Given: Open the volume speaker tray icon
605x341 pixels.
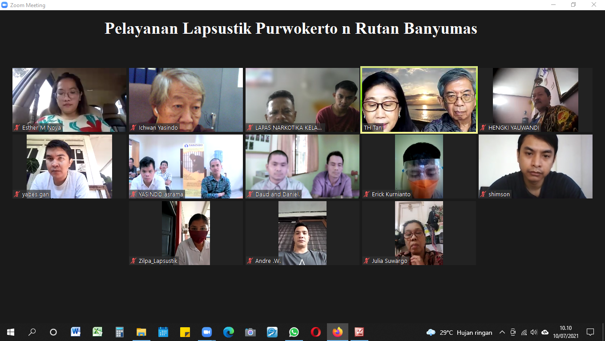Looking at the screenshot, I should tap(534, 332).
